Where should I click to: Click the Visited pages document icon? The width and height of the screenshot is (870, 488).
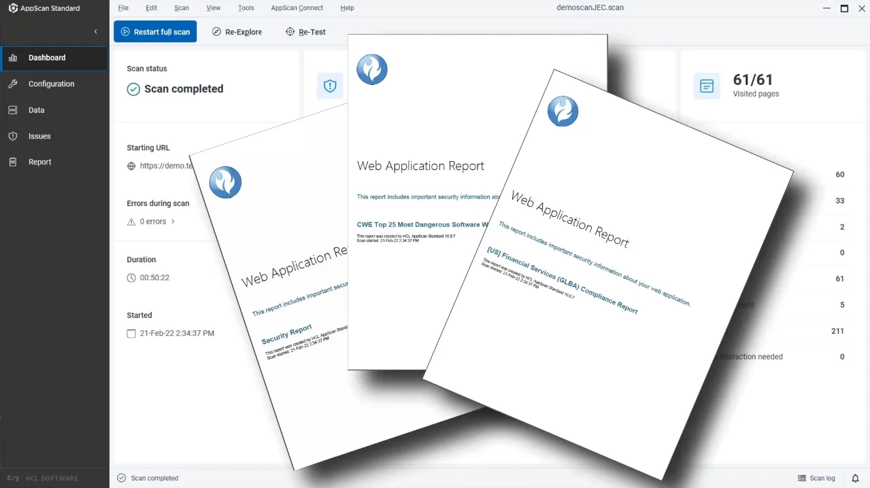pos(706,86)
